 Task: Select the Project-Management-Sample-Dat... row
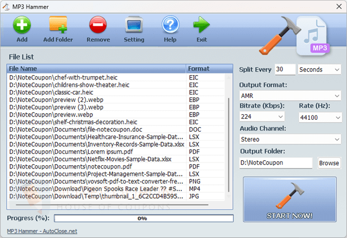coord(116,174)
